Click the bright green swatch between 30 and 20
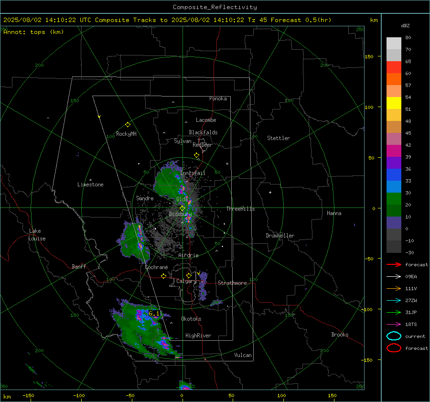430x402 pixels. (x=394, y=199)
